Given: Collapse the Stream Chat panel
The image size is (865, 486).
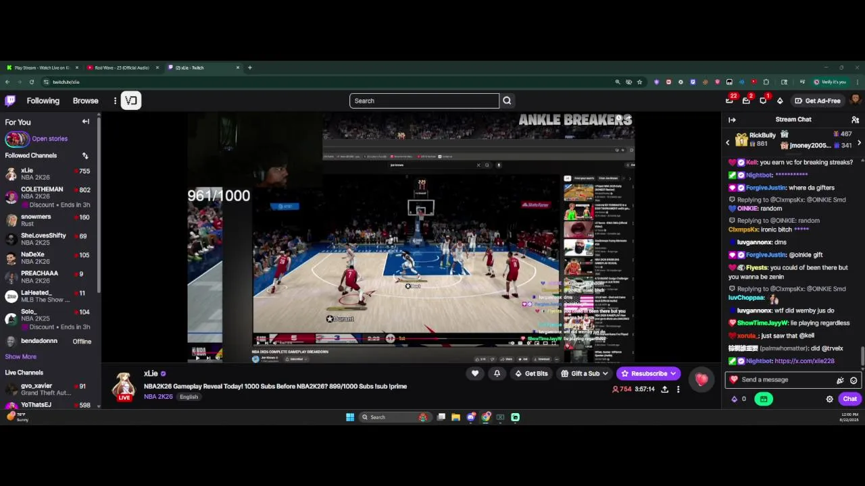Looking at the screenshot, I should pos(732,119).
